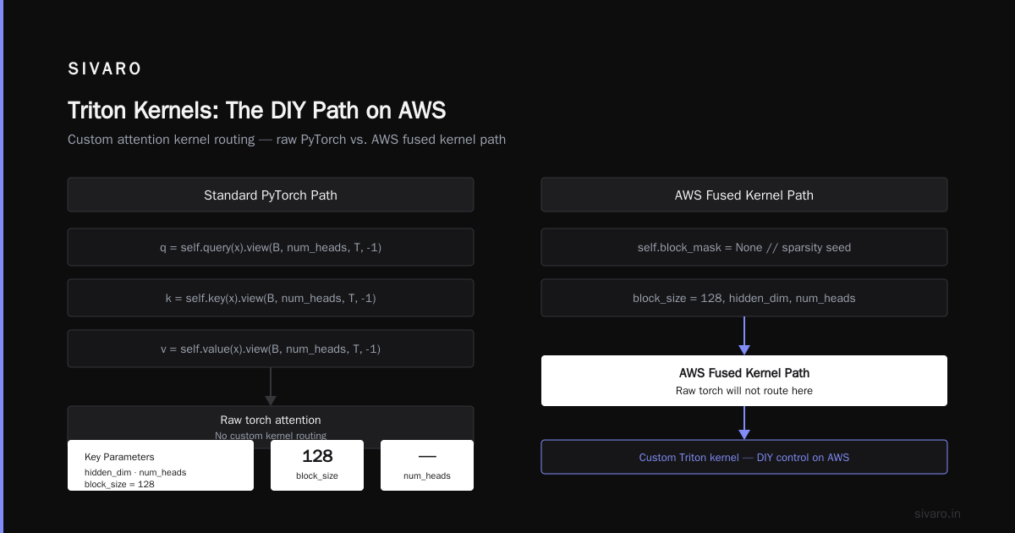Viewport: 1015px width, 533px height.
Task: Click the 'self.block_mask = None' code box
Action: [744, 247]
